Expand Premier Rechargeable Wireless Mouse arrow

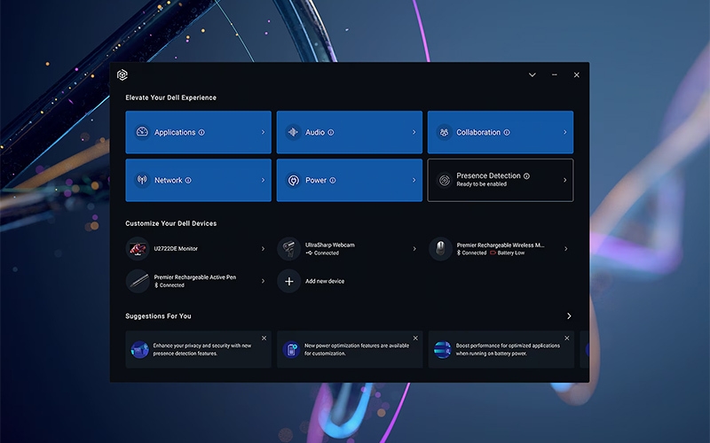coord(565,249)
